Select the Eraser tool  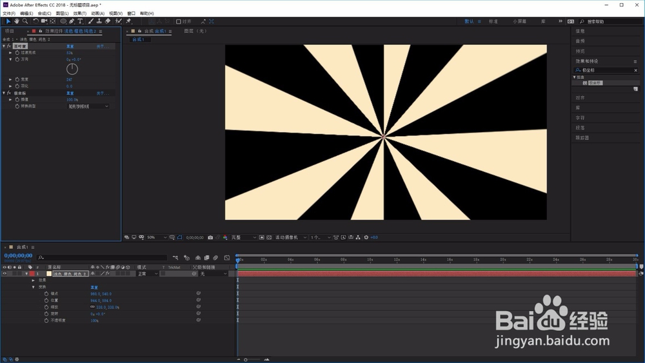[x=107, y=21]
